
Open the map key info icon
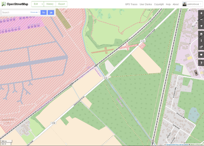click(201, 40)
